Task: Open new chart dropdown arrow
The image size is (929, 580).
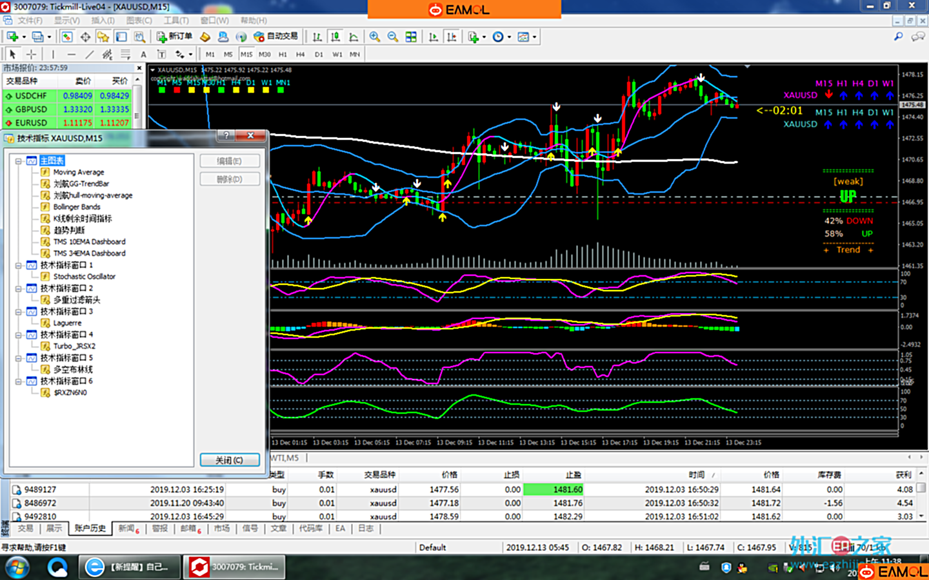Action: (x=24, y=37)
